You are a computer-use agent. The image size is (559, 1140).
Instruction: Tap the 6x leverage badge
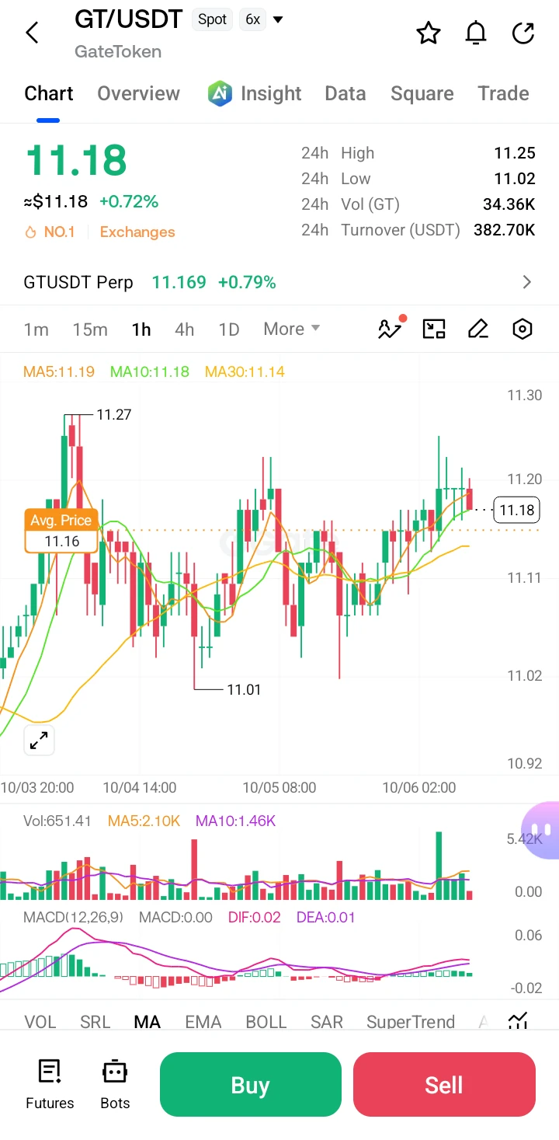pyautogui.click(x=252, y=19)
